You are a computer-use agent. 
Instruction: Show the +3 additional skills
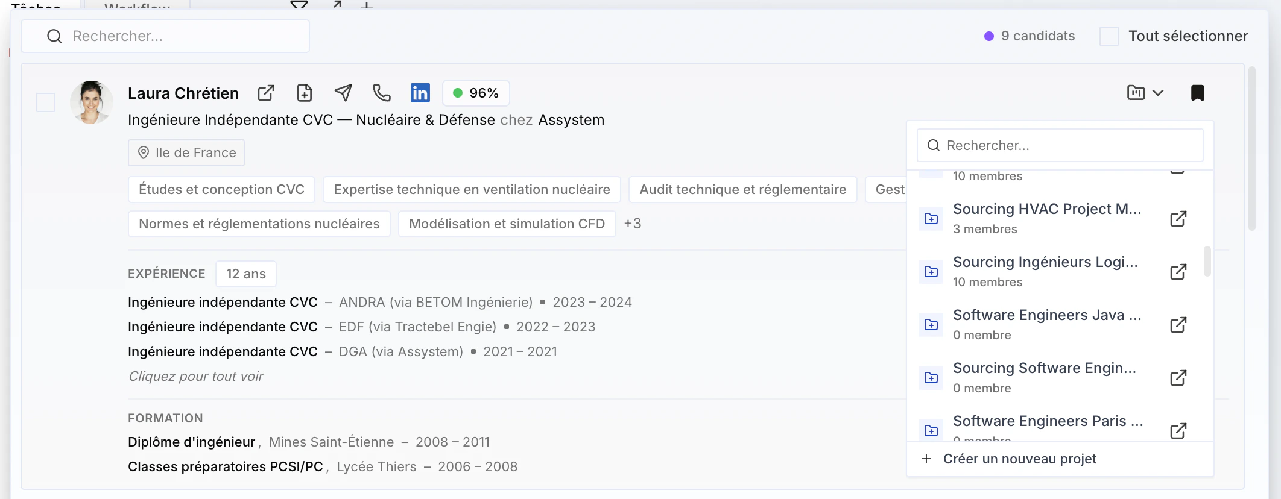coord(633,224)
